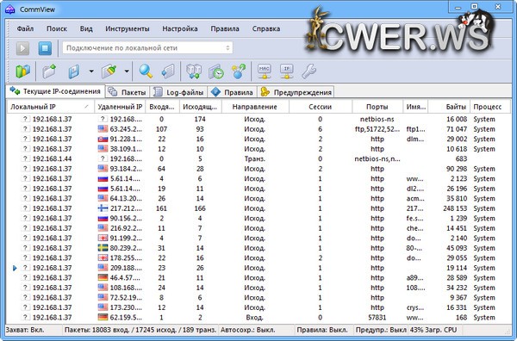Click remote IP cell 217.212...
Image resolution: width=517 pixels, height=341 pixels.
click(126, 208)
